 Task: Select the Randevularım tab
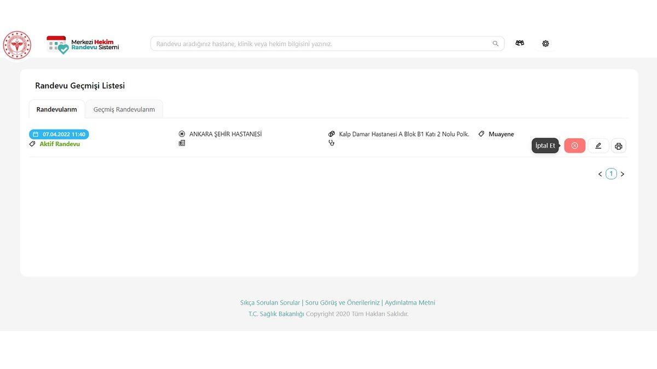[x=56, y=109]
